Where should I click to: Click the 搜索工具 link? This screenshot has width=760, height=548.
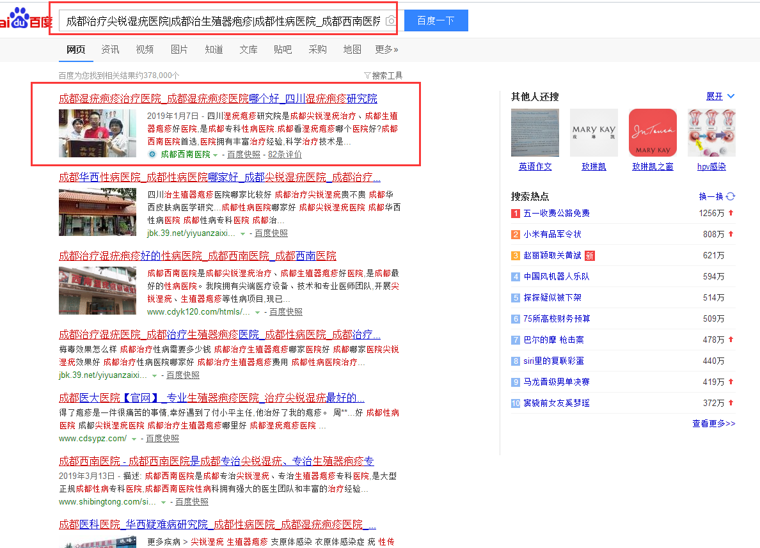point(387,75)
